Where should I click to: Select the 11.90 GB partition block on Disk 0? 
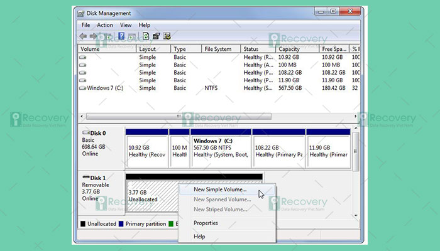(x=328, y=149)
